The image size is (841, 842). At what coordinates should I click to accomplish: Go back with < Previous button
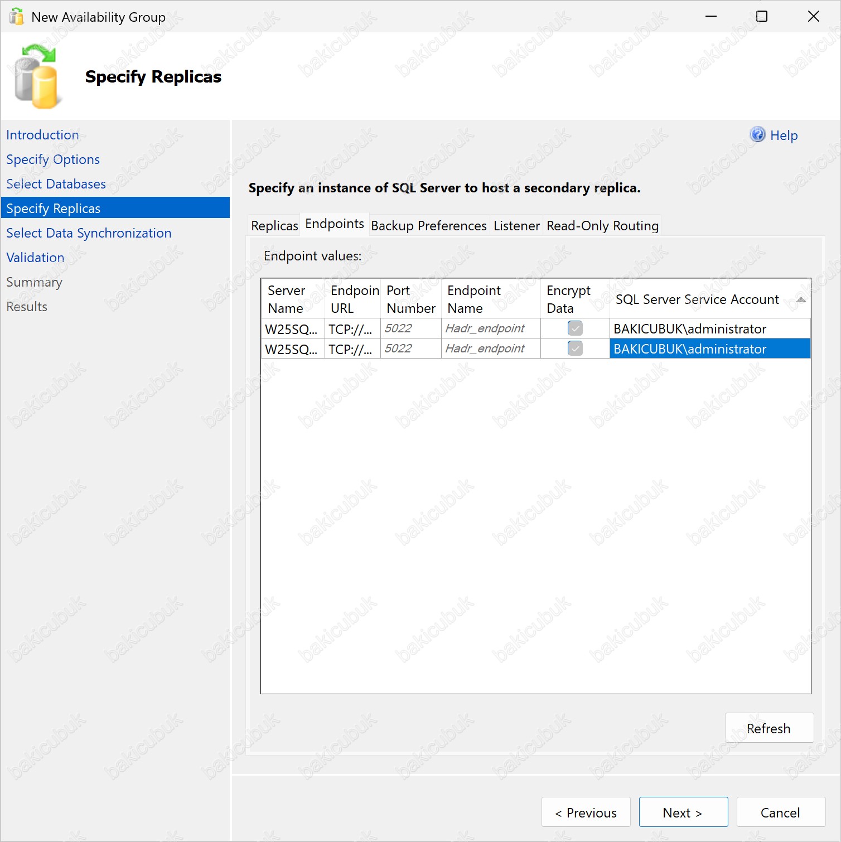click(586, 812)
